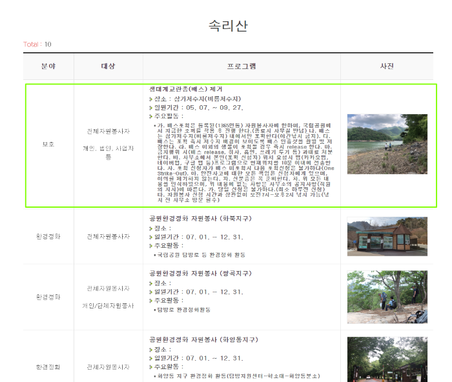Click 전체자원봉사자 in the 화양동지구 row
The height and width of the screenshot is (382, 452).
click(x=108, y=367)
